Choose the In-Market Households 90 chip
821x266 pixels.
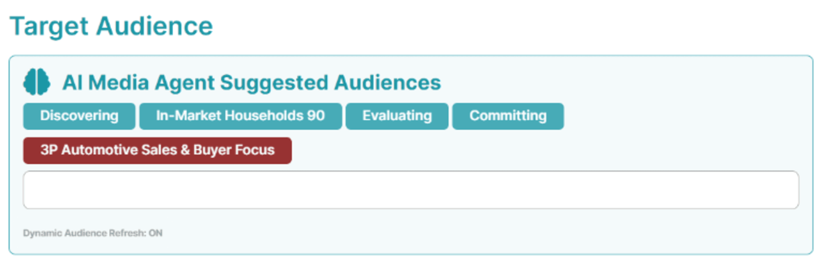(x=241, y=116)
